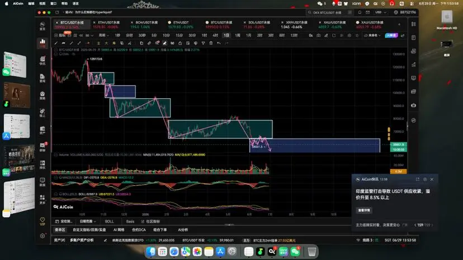Screen dimensions: 463x260
Task: Click the notification bell icon in title bar
Action: [x=360, y=12]
